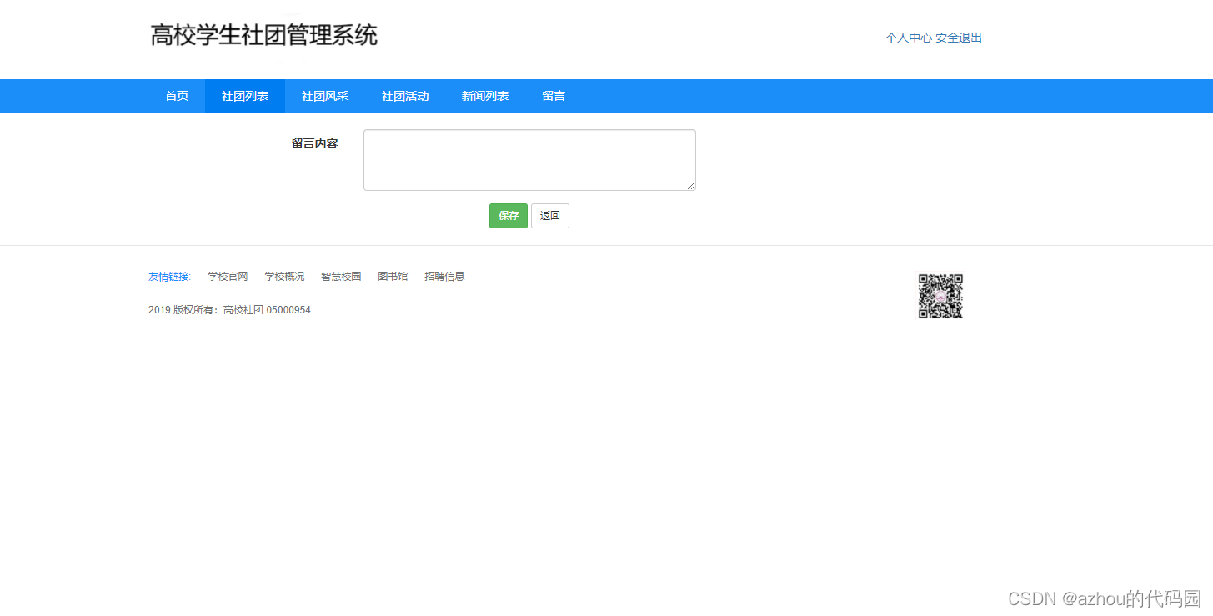Screen dimensions: 1213x616
Task: Click the 返回 button
Action: coord(550,216)
